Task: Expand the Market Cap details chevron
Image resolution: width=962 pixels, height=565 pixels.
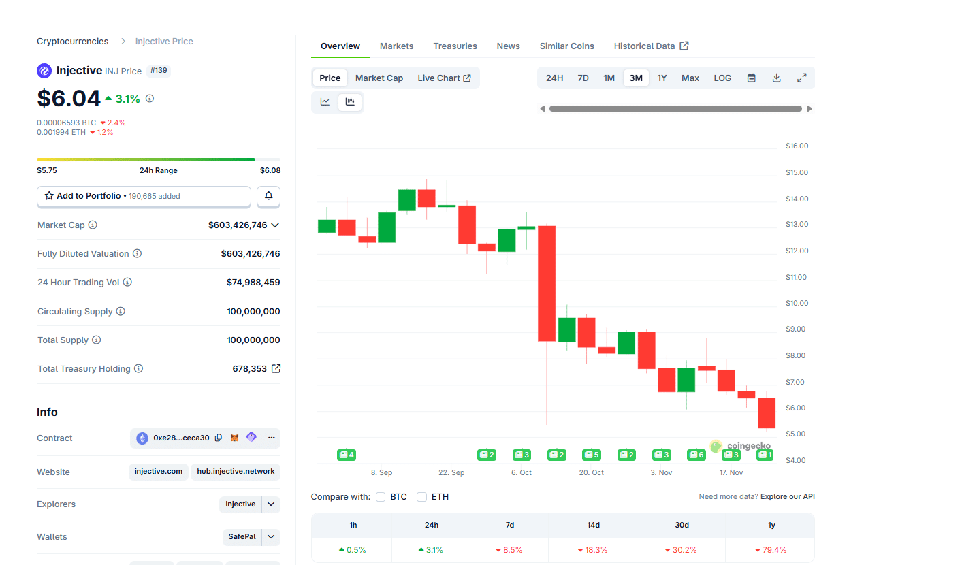Action: pyautogui.click(x=275, y=225)
